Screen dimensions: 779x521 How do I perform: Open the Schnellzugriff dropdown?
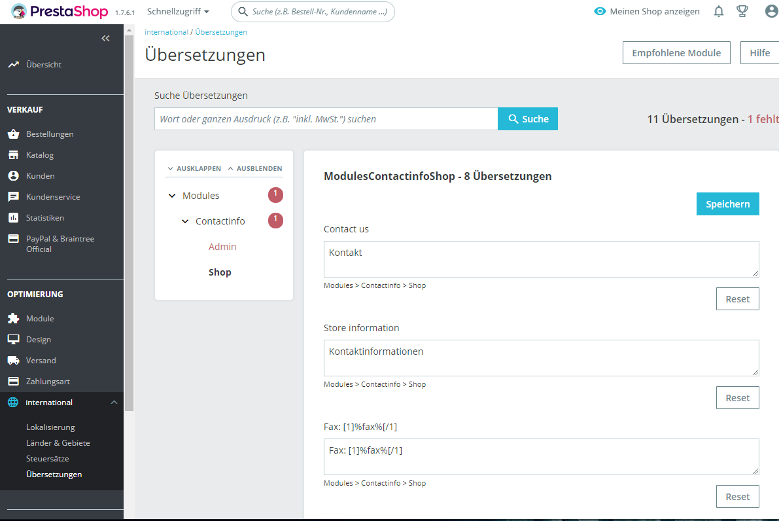178,11
